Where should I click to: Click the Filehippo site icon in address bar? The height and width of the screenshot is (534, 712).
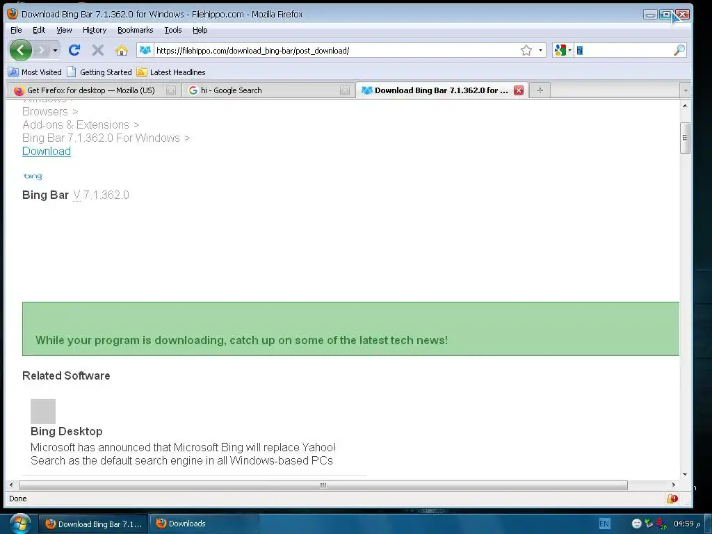(145, 50)
